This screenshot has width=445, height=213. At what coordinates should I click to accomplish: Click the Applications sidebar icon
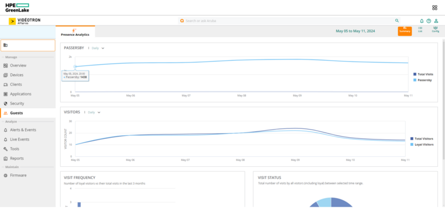click(x=5, y=94)
